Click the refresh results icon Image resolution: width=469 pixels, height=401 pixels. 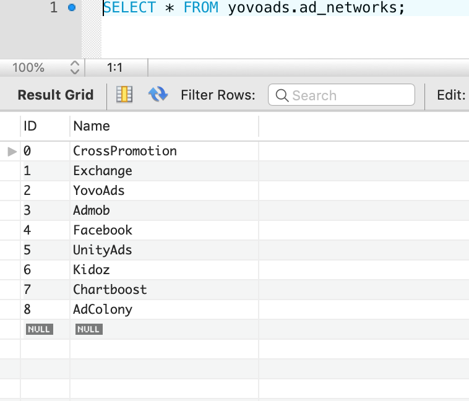click(158, 95)
